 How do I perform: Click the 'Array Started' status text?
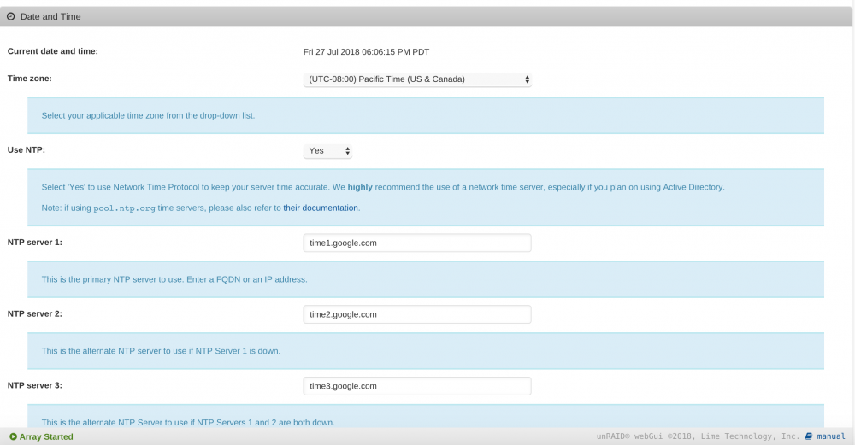[x=46, y=436]
